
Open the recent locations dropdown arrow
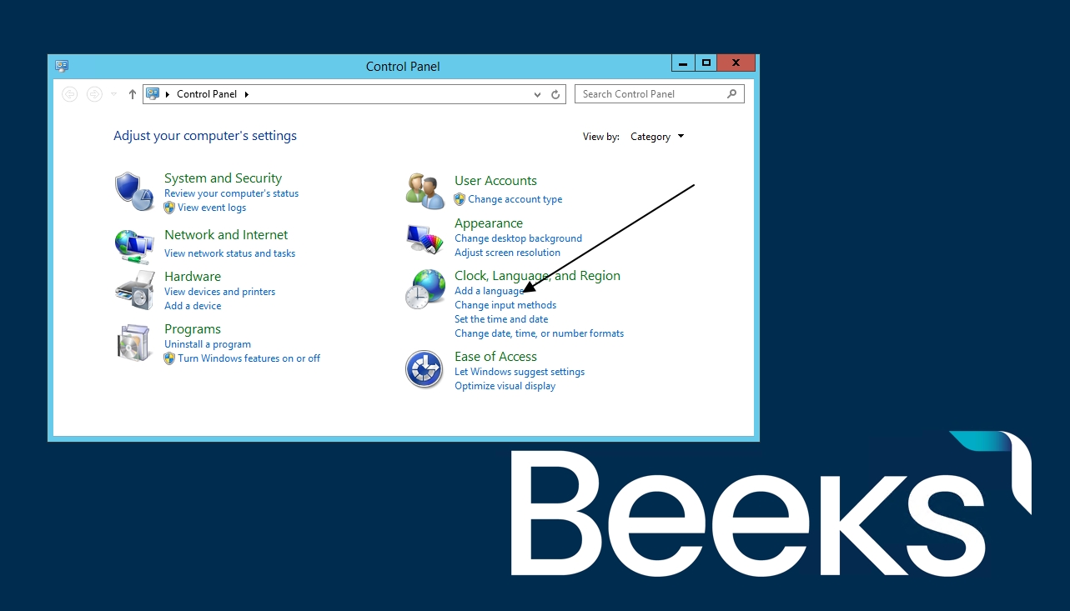point(114,94)
